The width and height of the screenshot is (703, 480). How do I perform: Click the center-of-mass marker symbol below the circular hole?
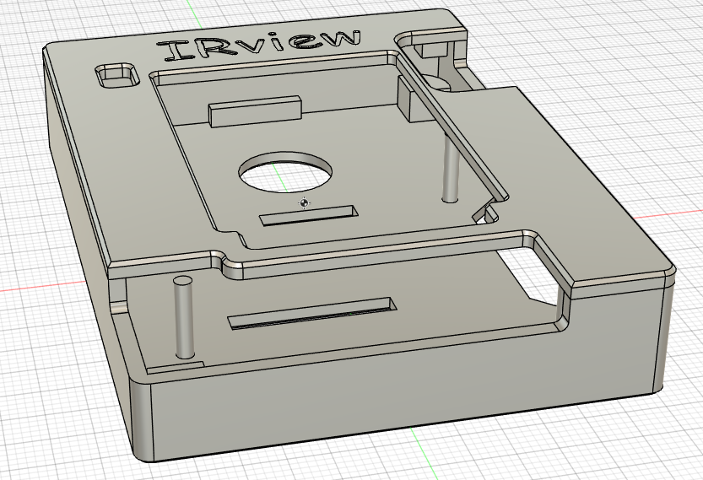pyautogui.click(x=305, y=203)
